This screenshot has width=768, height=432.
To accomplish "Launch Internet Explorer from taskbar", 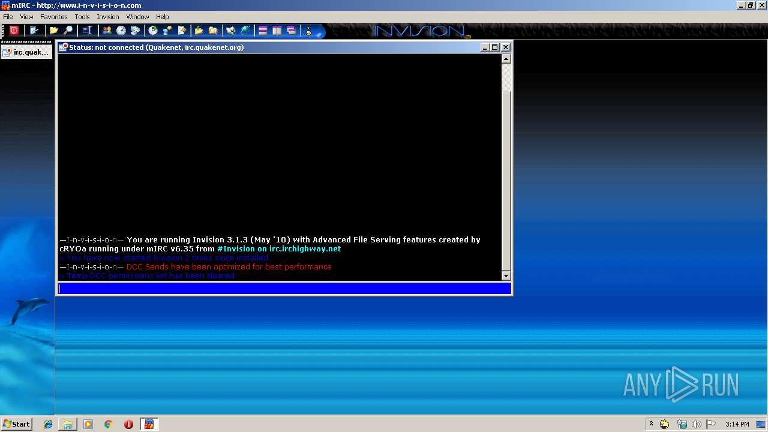I will pos(48,424).
